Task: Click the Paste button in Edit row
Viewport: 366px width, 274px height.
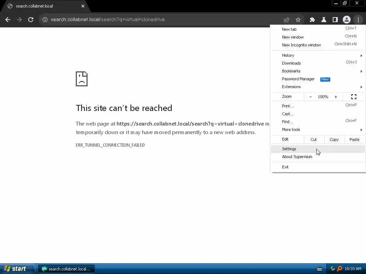Action: point(354,139)
